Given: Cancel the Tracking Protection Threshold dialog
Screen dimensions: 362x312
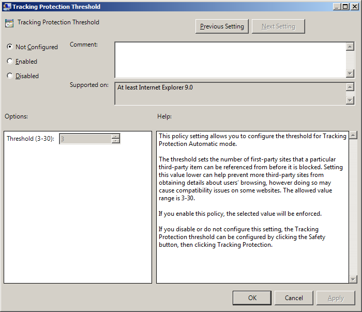Looking at the screenshot, I should [294, 298].
